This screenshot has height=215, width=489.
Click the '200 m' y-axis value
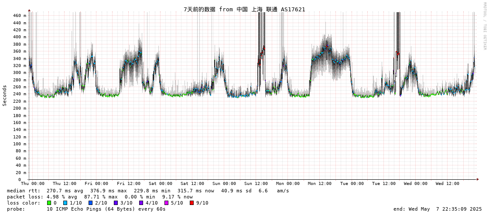(x=20, y=108)
